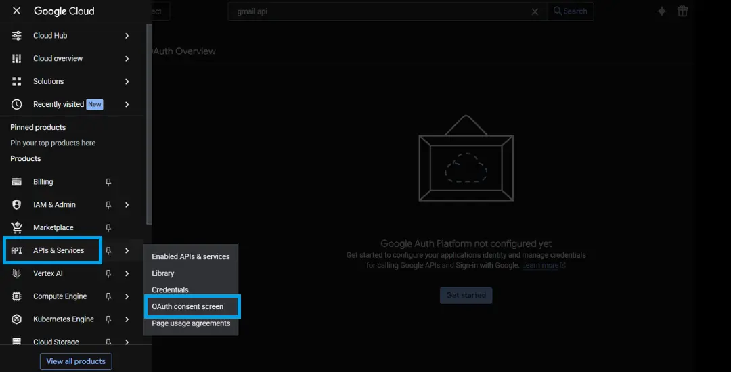This screenshot has height=372, width=731.
Task: Click the Marketplace cart icon
Action: [16, 228]
